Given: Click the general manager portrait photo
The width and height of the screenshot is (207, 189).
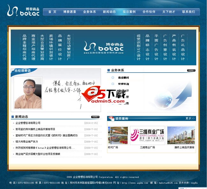Looking at the screenshot, I should coord(28,93).
